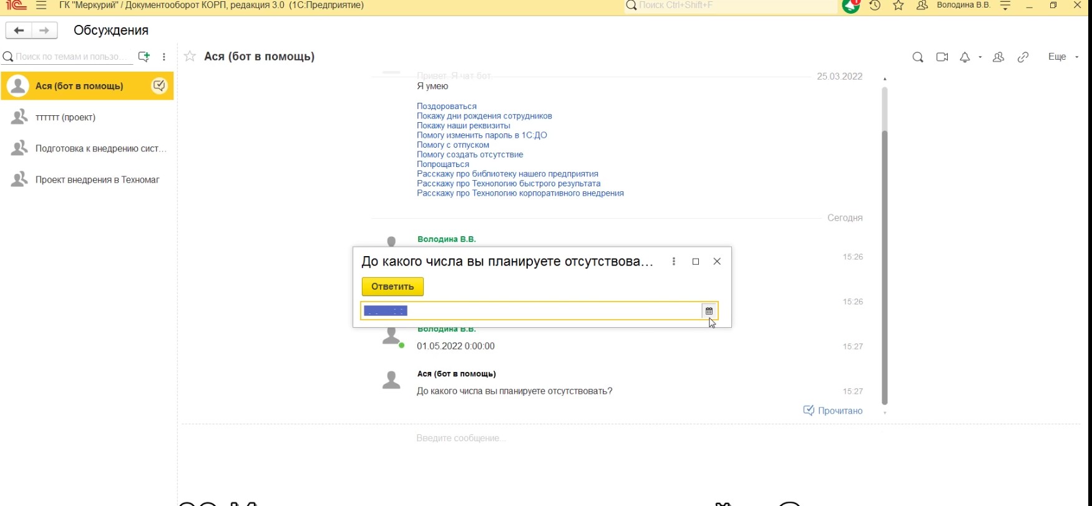Click Помогу создать отсутствие link

point(470,155)
